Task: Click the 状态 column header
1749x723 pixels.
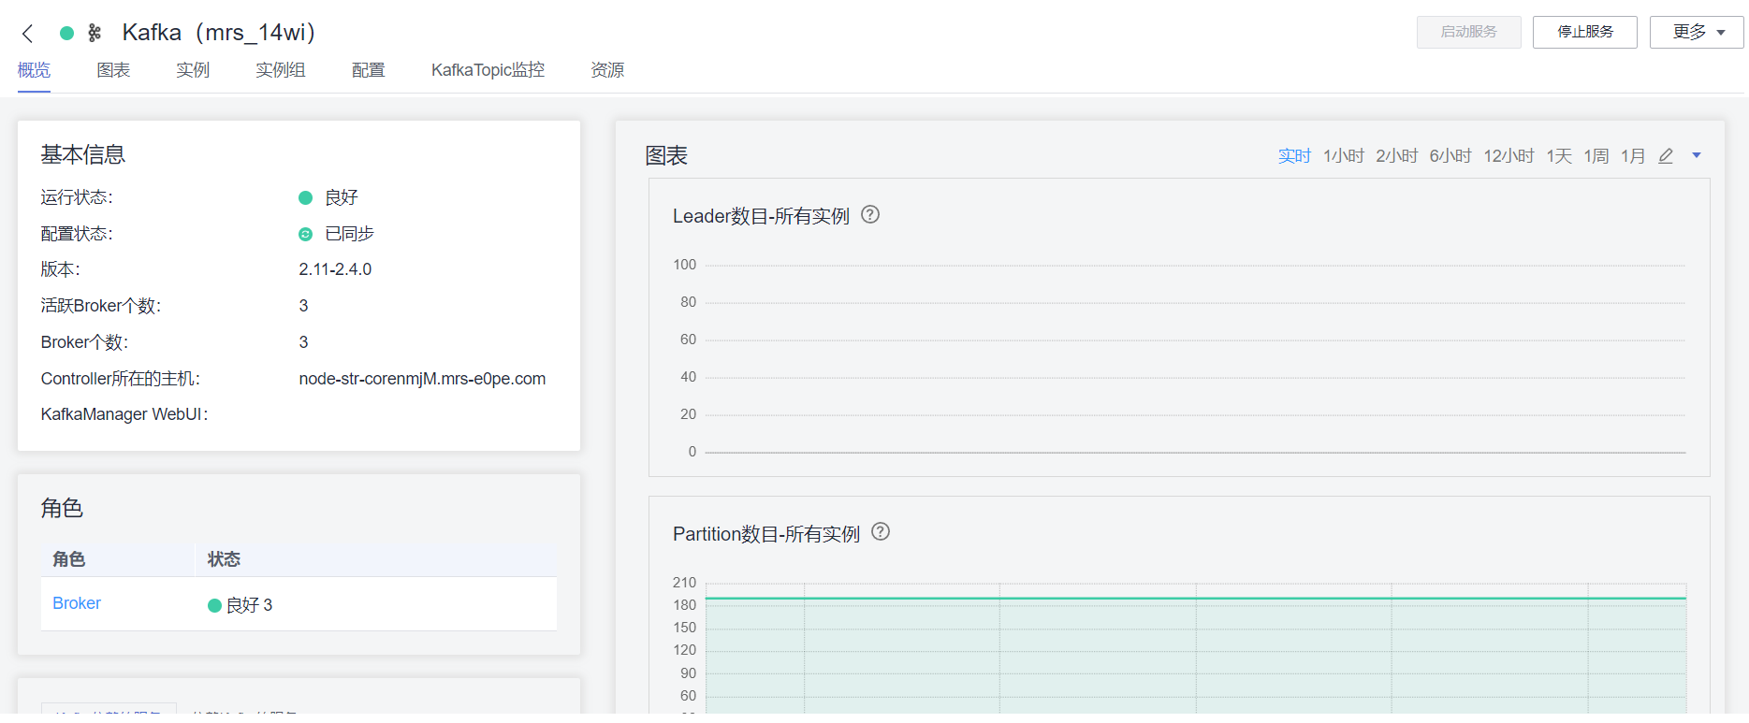Action: (x=224, y=559)
